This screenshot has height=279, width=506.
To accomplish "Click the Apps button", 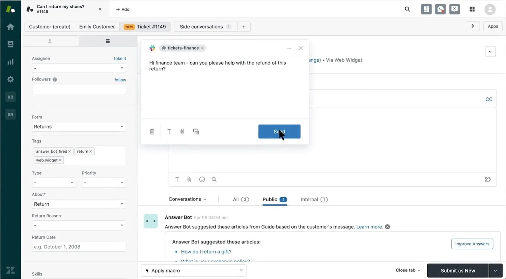I will click(x=493, y=26).
